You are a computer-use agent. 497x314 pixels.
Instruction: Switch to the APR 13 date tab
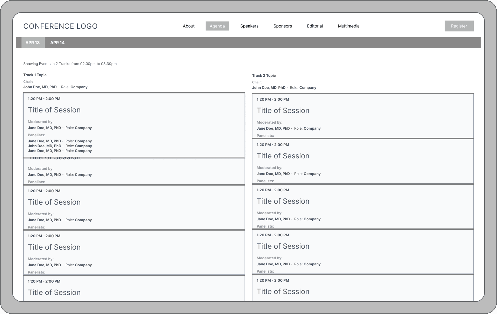pyautogui.click(x=33, y=43)
